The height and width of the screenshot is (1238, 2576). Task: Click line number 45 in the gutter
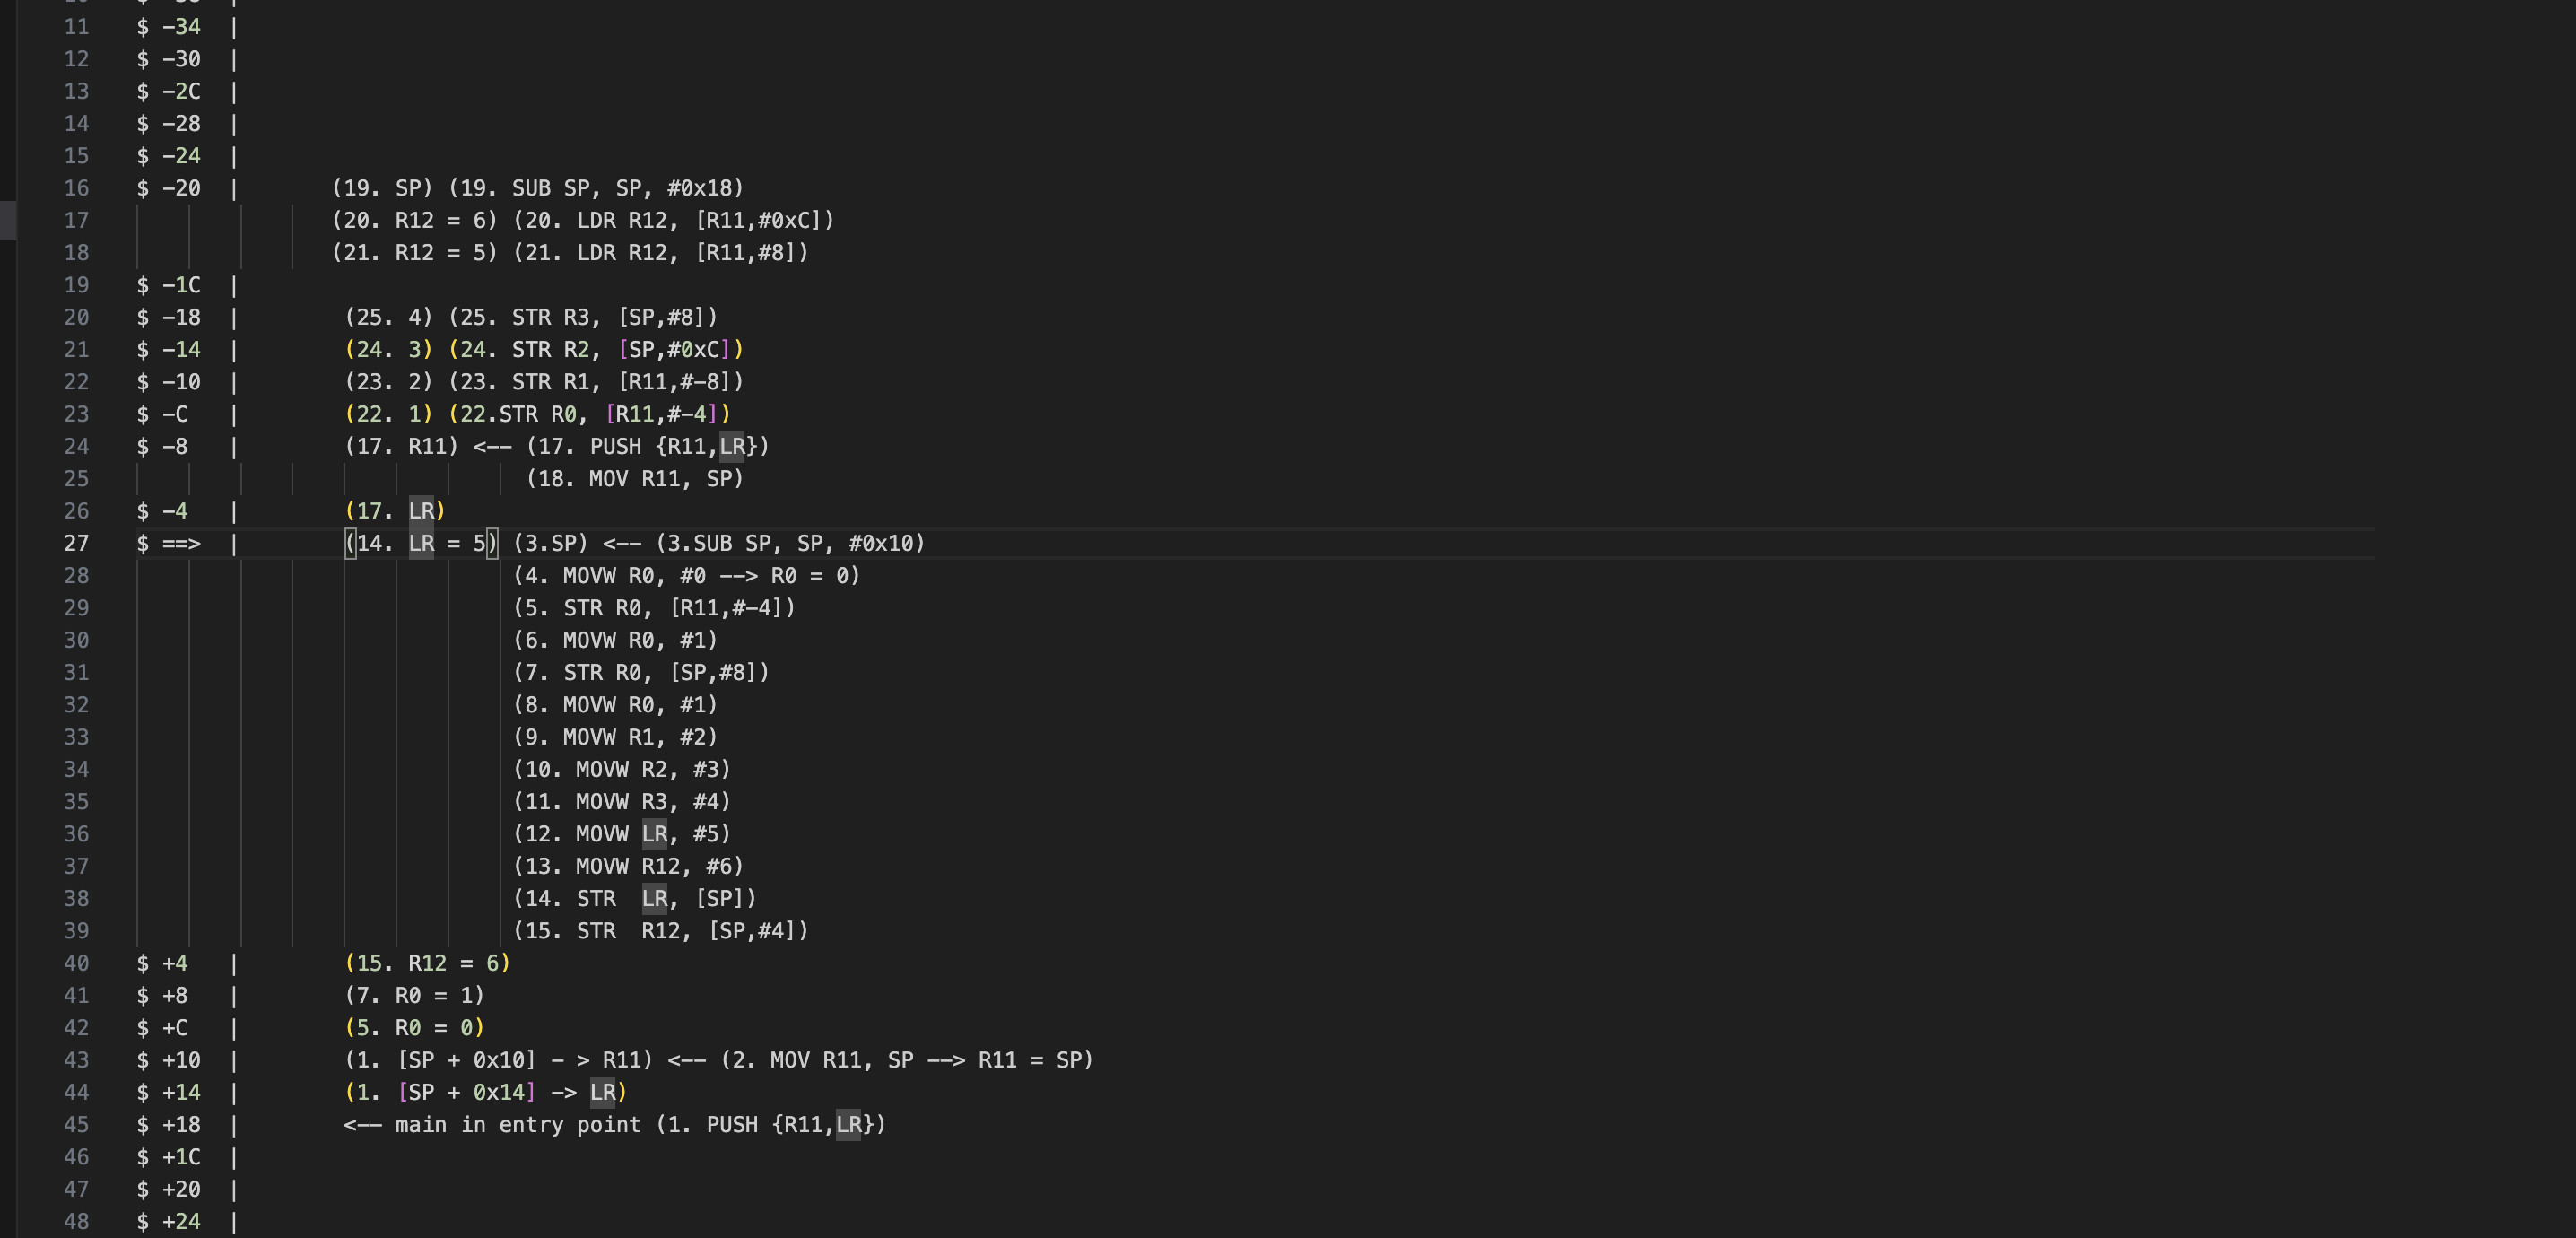tap(76, 1124)
